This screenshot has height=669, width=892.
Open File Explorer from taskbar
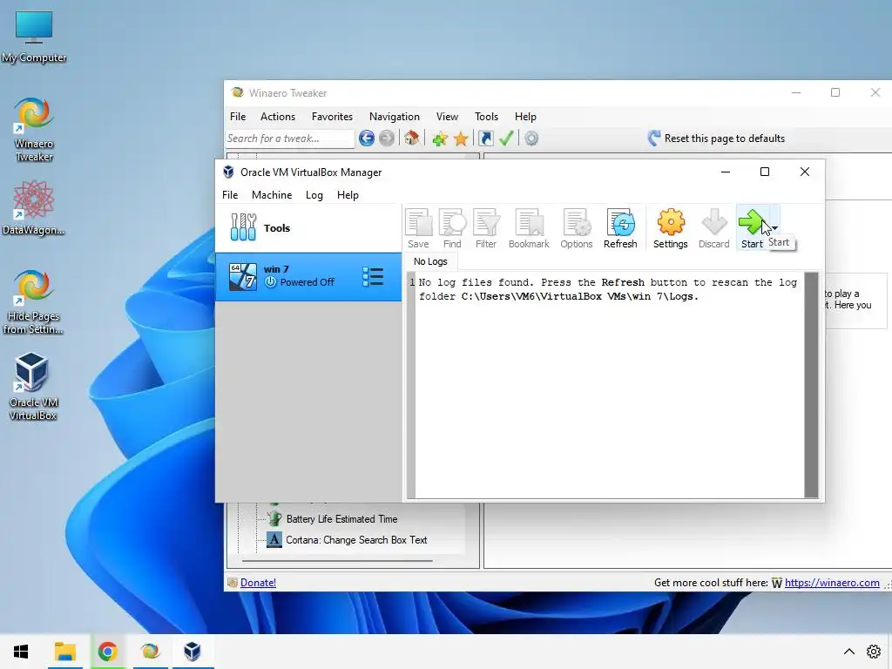tap(64, 652)
